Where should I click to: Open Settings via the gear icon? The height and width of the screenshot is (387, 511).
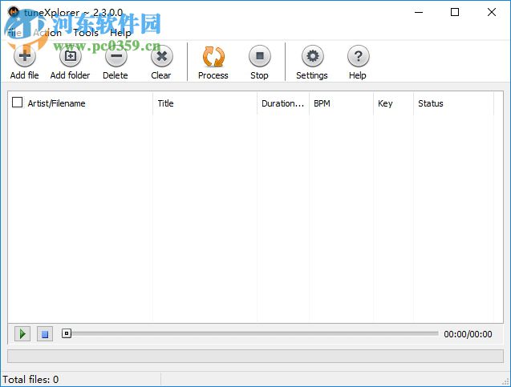313,56
